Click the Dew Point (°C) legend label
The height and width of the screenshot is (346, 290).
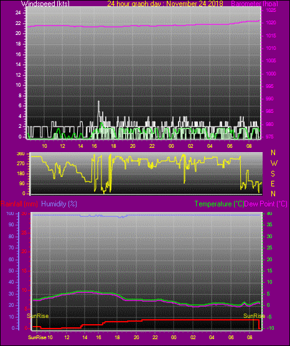(x=266, y=204)
